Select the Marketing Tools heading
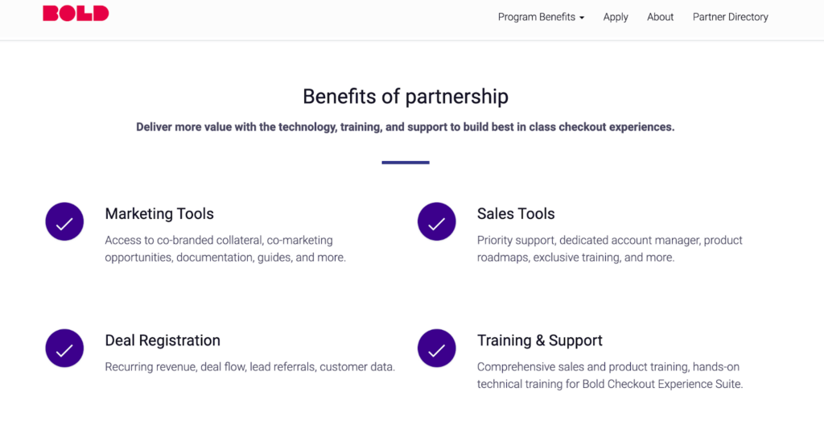 [159, 213]
